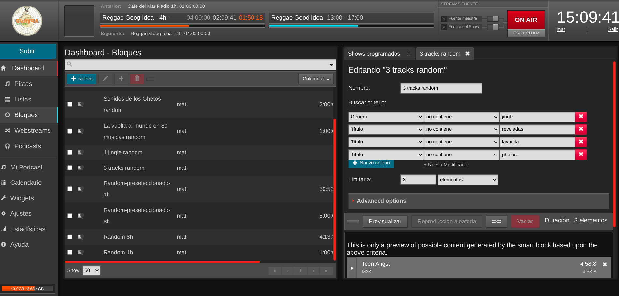This screenshot has width=619, height=296.
Task: Click the Previsualizar button
Action: point(385,222)
